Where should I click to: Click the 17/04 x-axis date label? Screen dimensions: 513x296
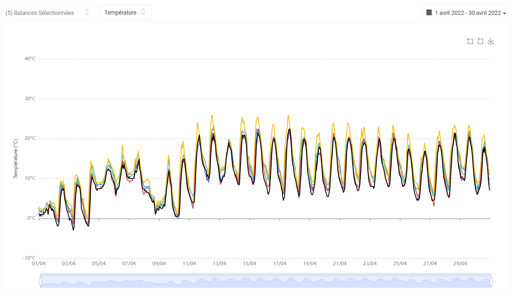pyautogui.click(x=280, y=264)
